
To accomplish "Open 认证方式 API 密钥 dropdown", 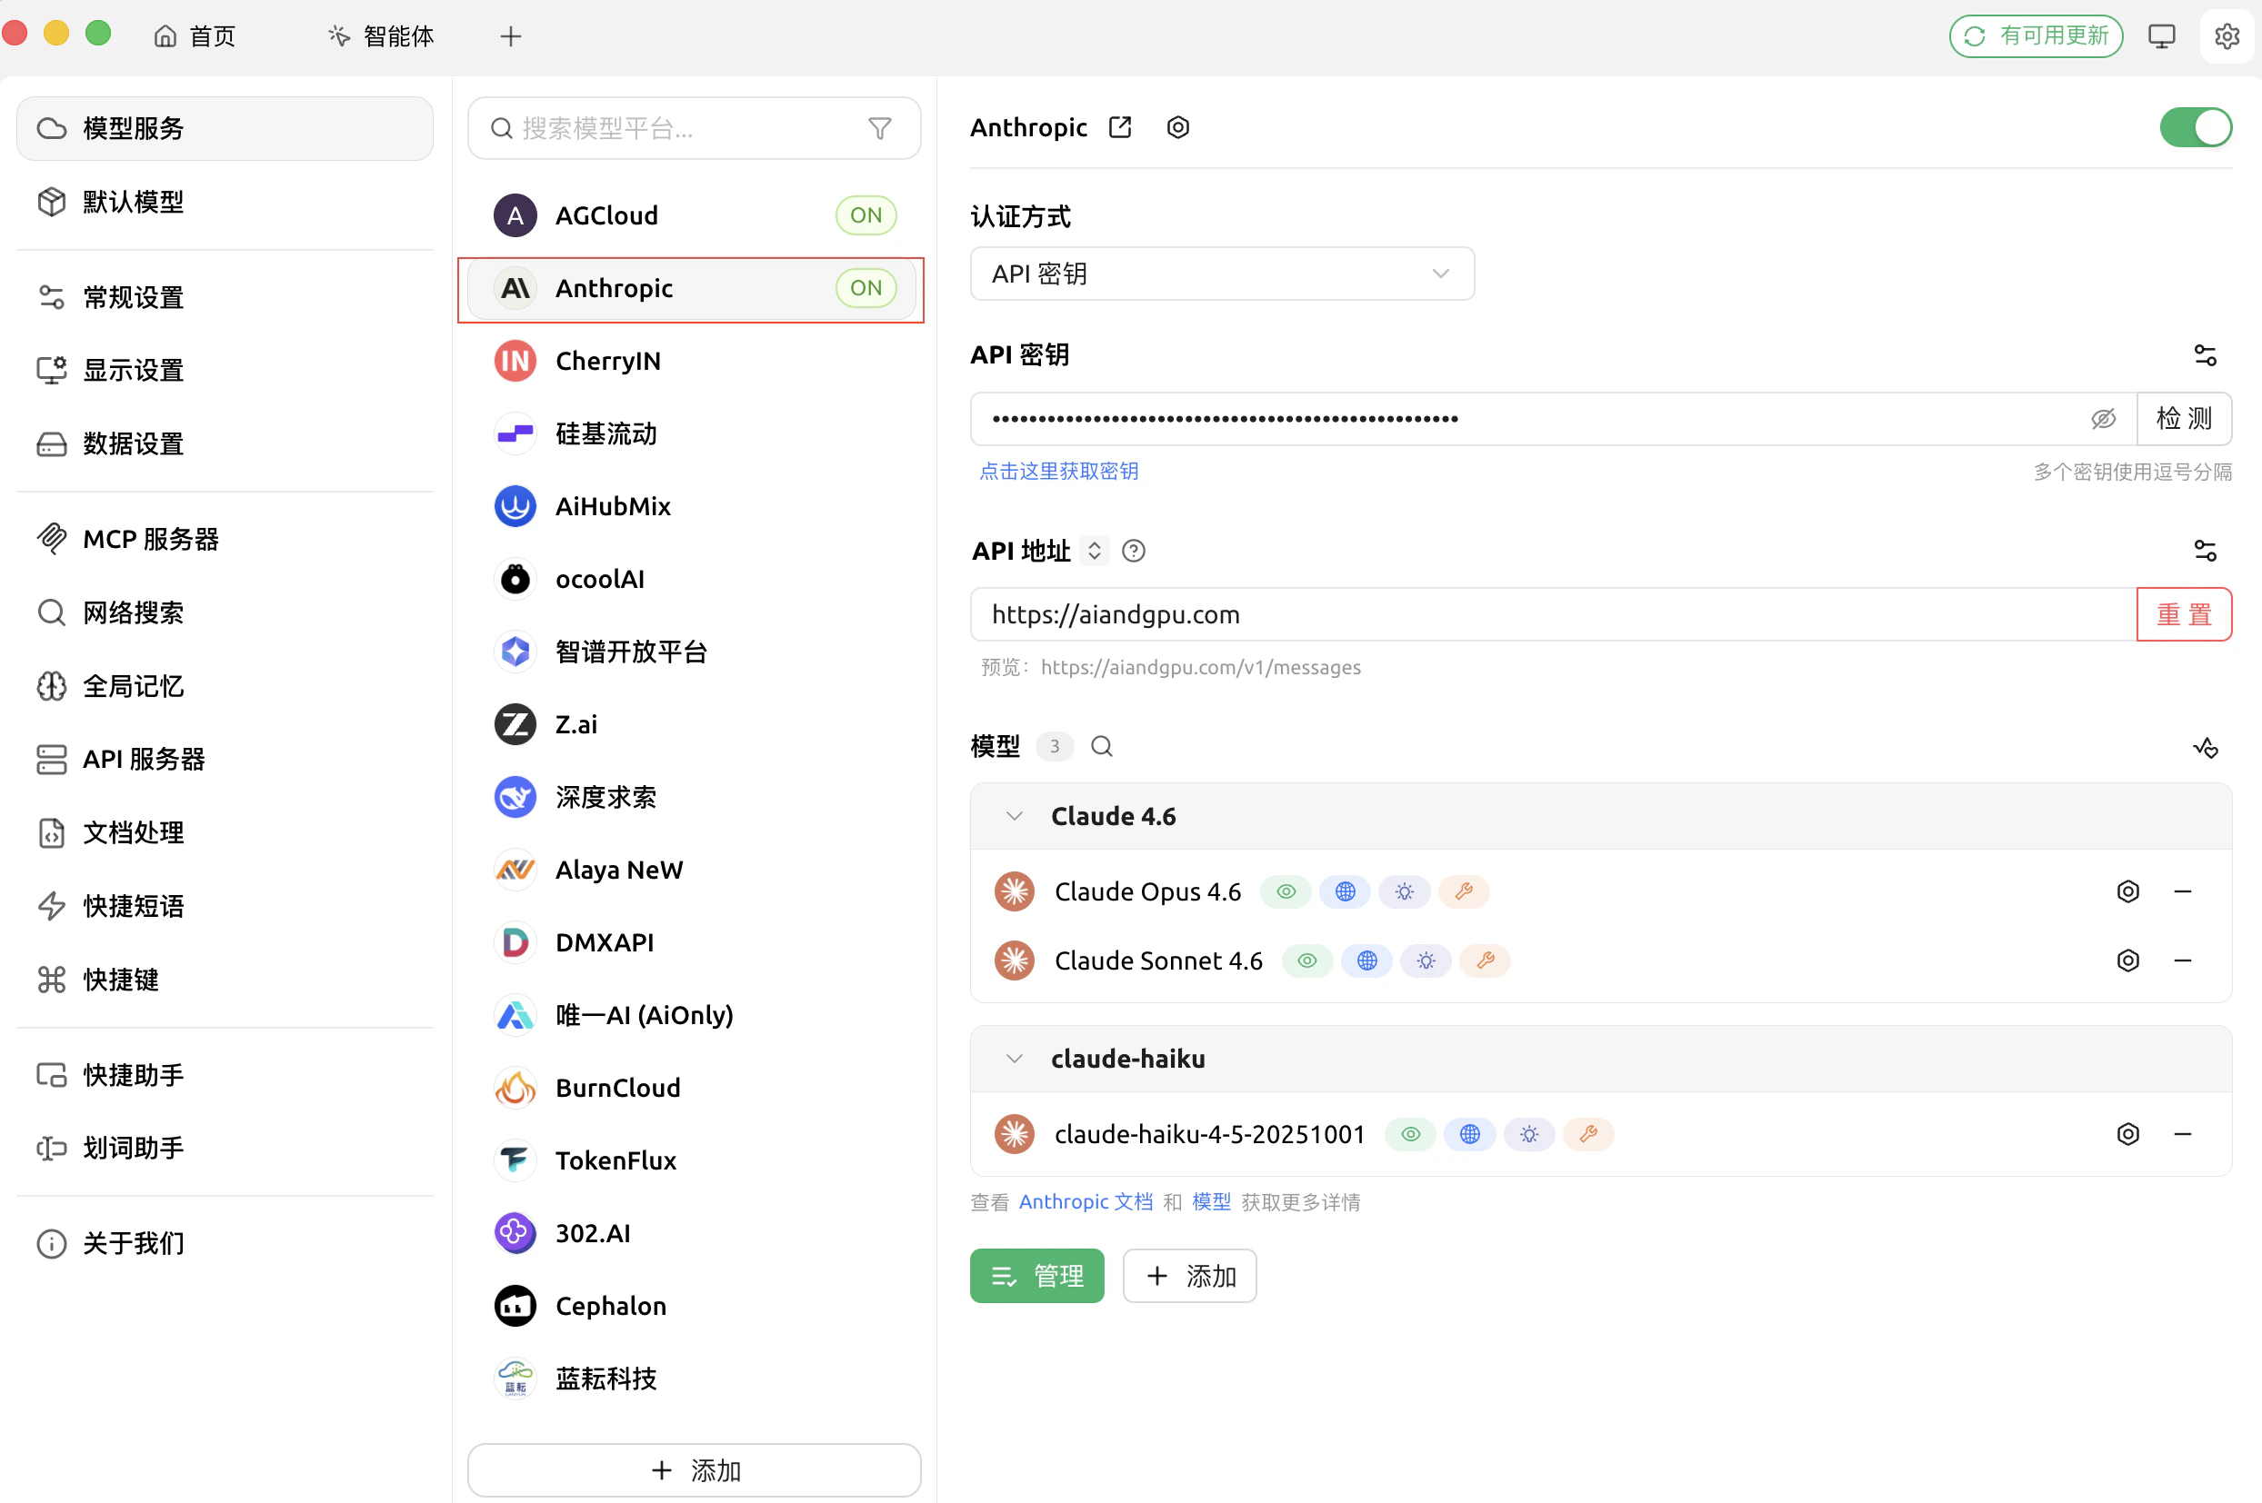I will pyautogui.click(x=1222, y=274).
